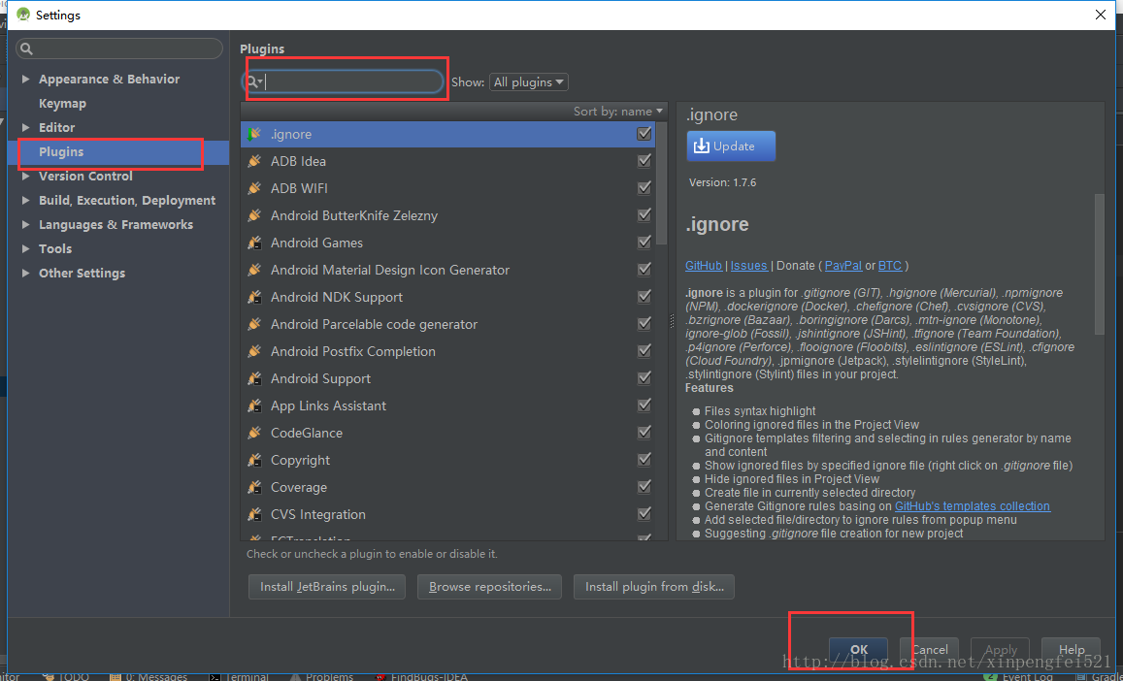Click the Coverage plugin icon
This screenshot has width=1123, height=681.
pyautogui.click(x=254, y=488)
